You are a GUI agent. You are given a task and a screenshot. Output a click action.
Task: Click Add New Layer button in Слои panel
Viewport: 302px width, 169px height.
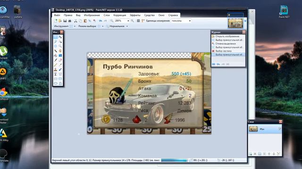tap(250, 154)
